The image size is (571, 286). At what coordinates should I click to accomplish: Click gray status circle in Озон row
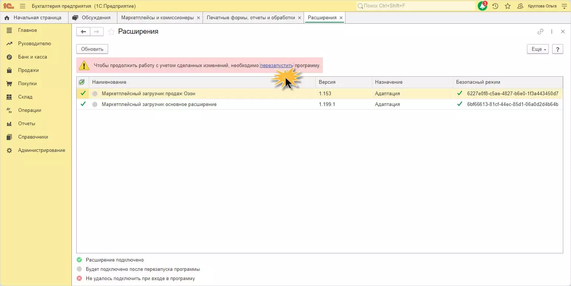[x=95, y=94]
